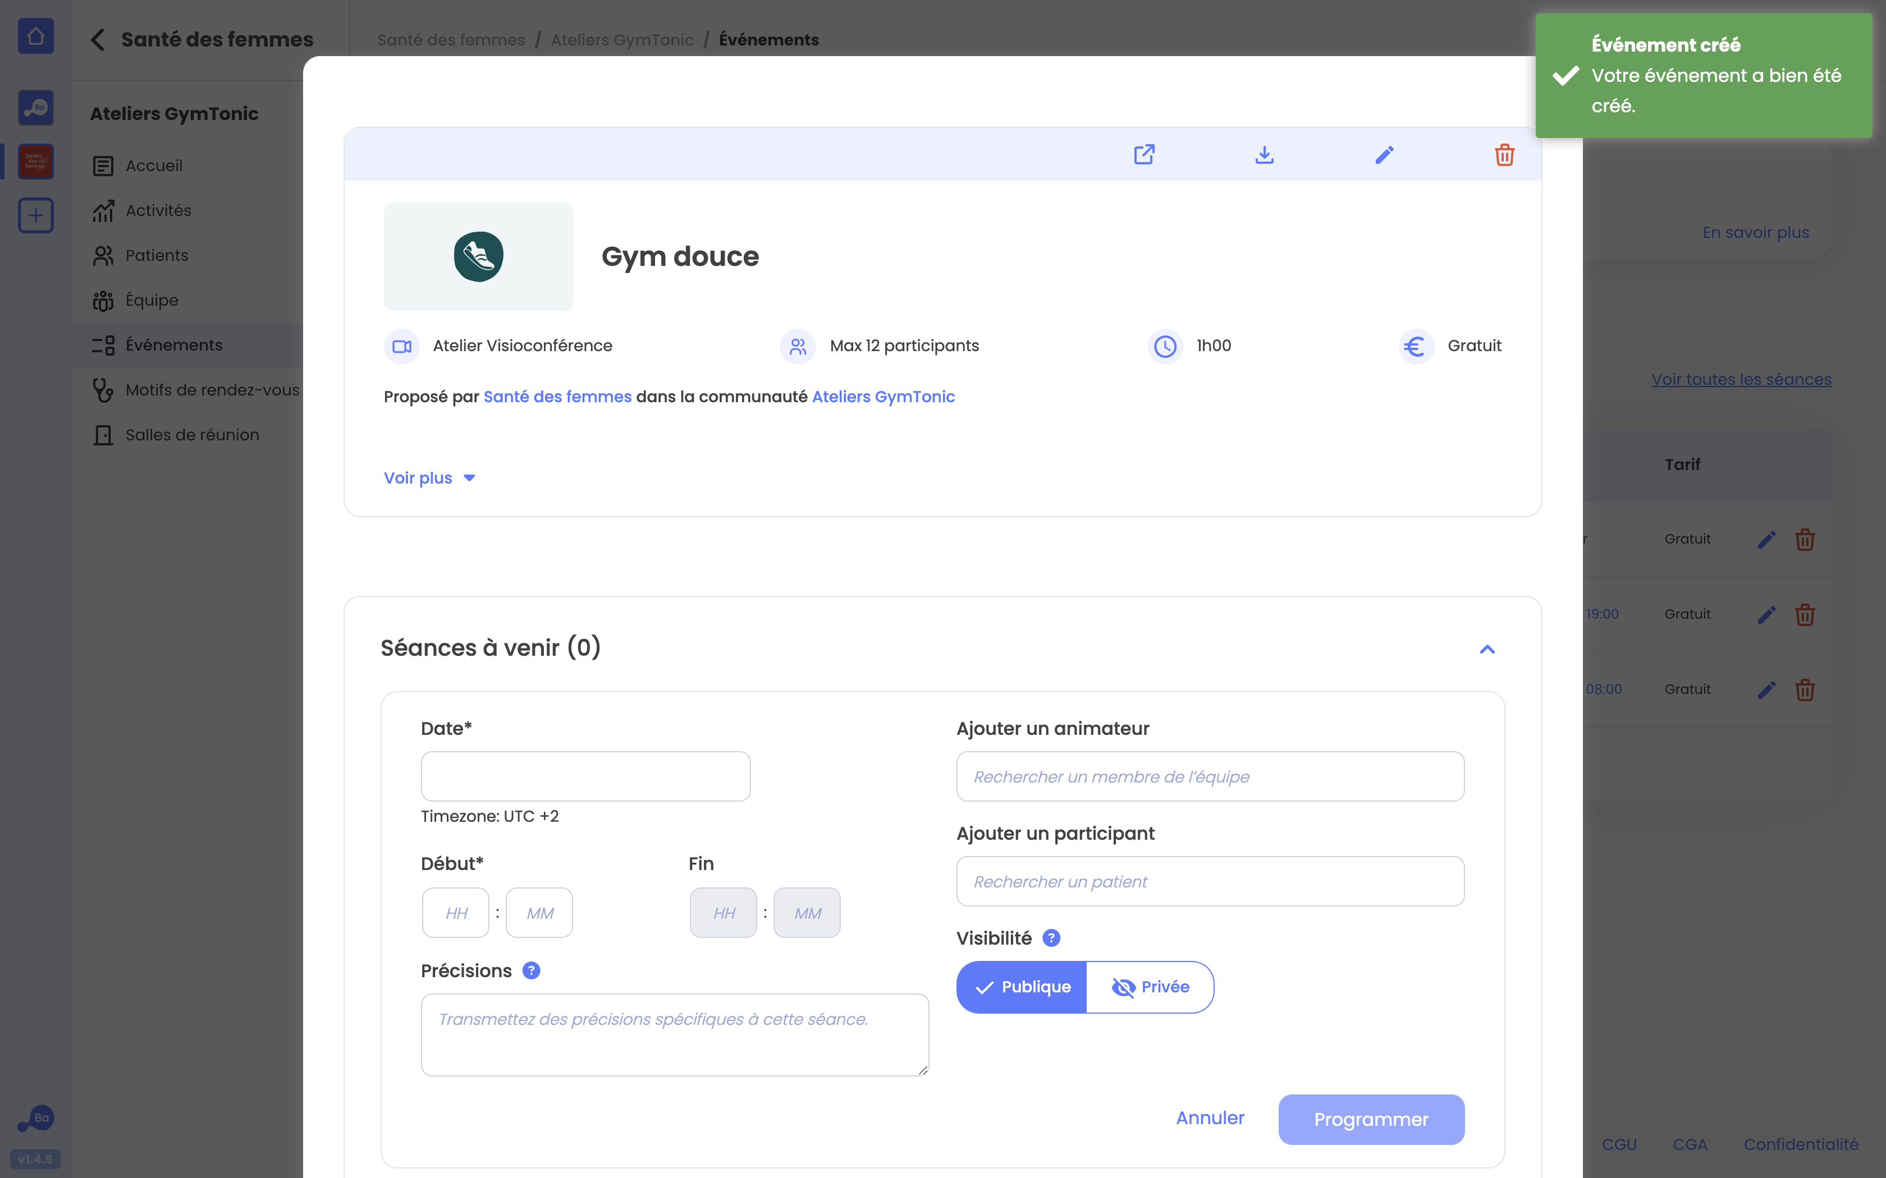
Task: Click the Tarif column header
Action: pos(1683,464)
